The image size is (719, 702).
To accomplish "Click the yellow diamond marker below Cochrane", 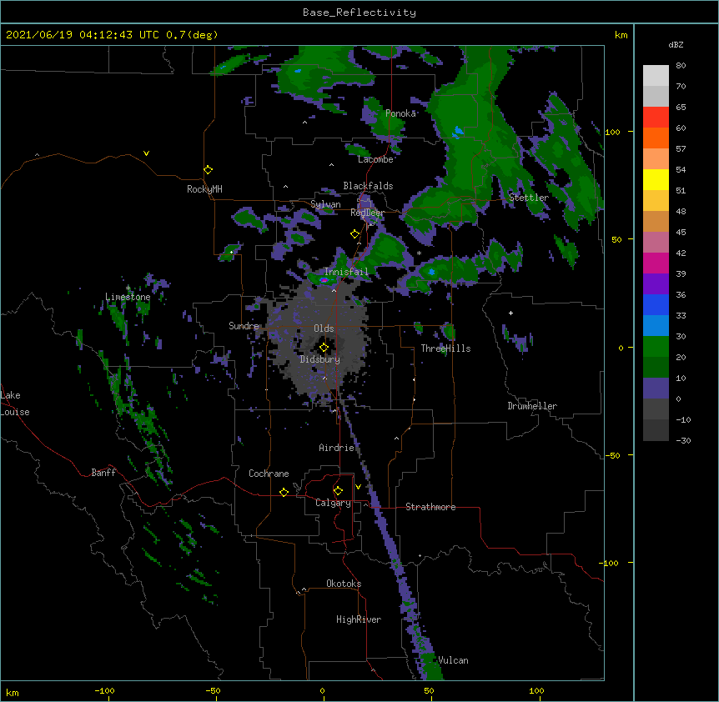I will point(284,492).
